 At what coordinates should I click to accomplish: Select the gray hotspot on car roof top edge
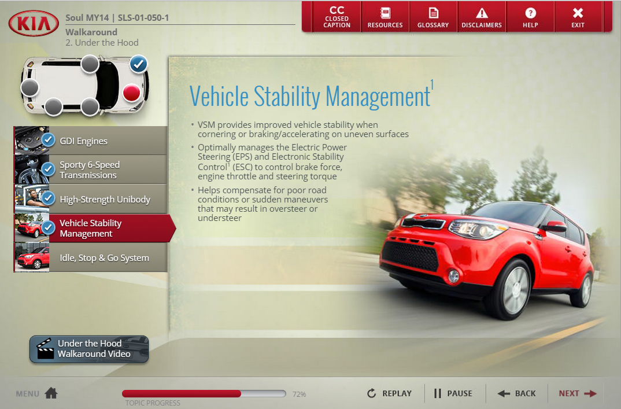(90, 64)
